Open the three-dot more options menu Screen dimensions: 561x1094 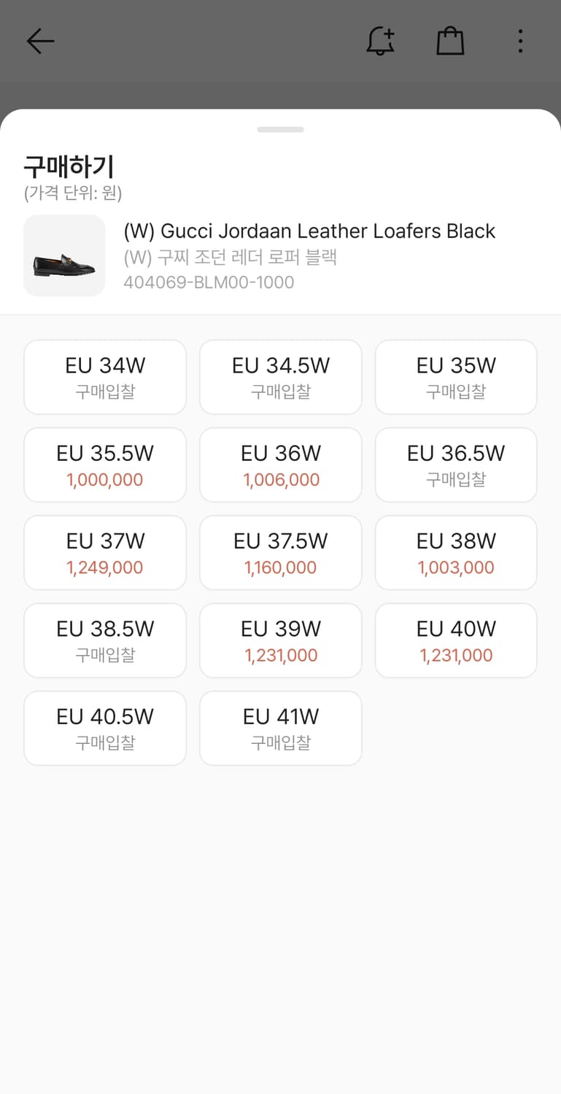[x=520, y=42]
